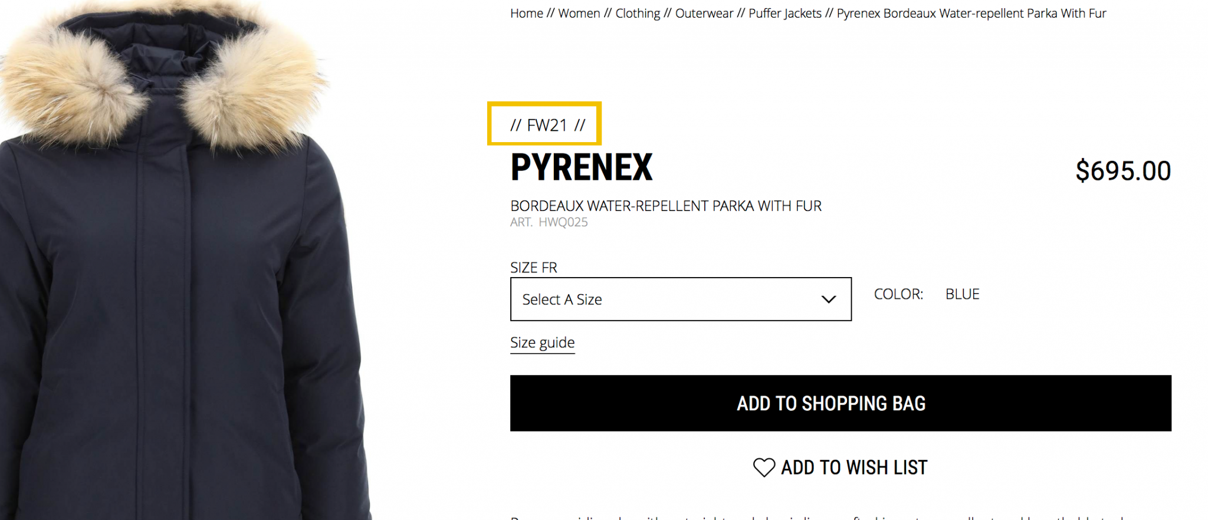This screenshot has height=520, width=1208.
Task: Click the FW21 season tag
Action: coord(547,125)
